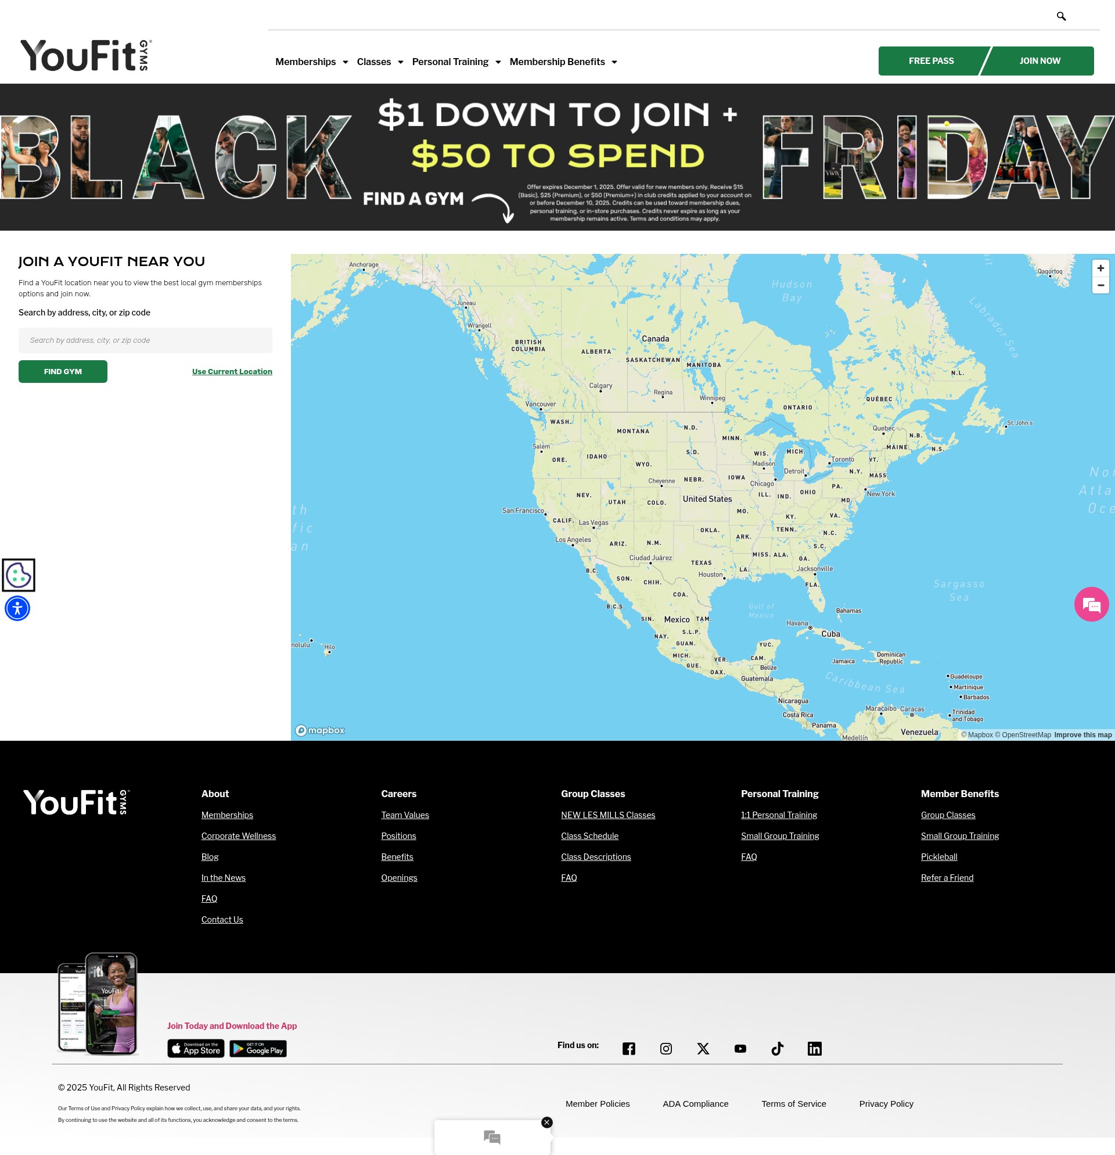Viewport: 1115px width, 1155px height.
Task: Open YouFit Instagram page
Action: click(666, 1048)
